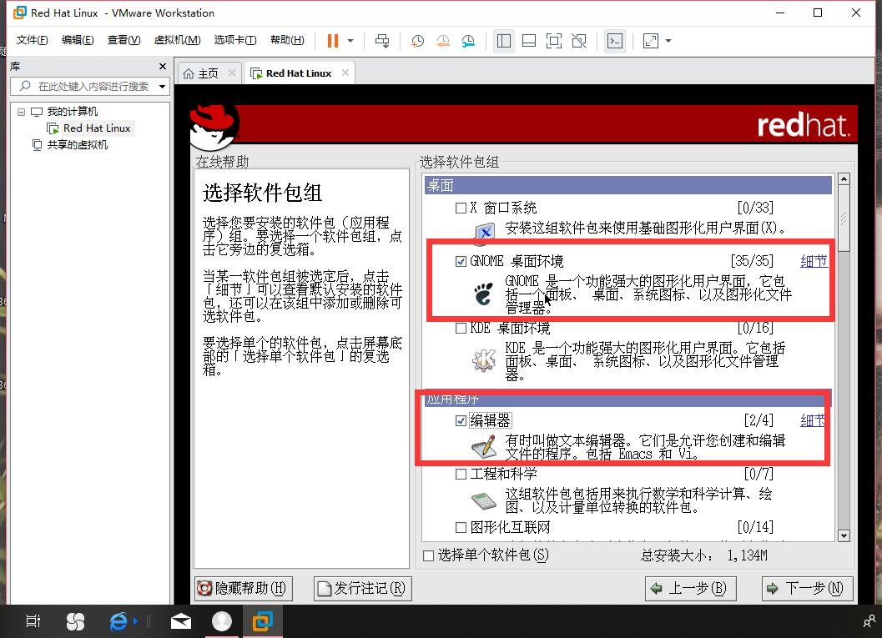Open the 编辑(E) menu
Screen dimensions: 882x638
coord(78,40)
